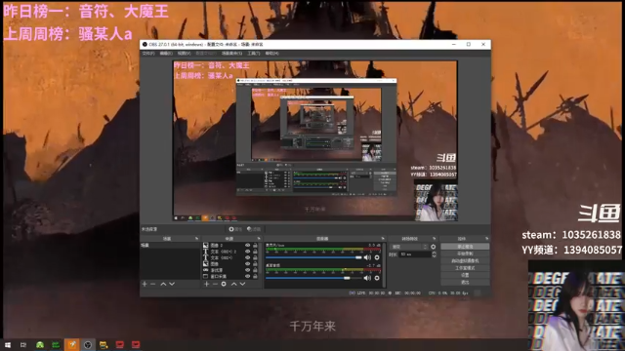
Task: Mute the 麦克风/Aux speaker icon
Action: 367,257
